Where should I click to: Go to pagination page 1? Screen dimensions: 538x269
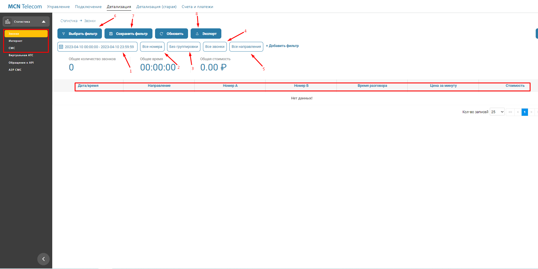click(525, 112)
